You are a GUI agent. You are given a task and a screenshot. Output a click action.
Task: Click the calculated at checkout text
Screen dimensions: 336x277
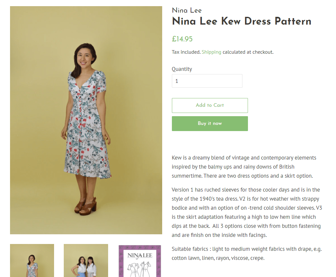[247, 52]
